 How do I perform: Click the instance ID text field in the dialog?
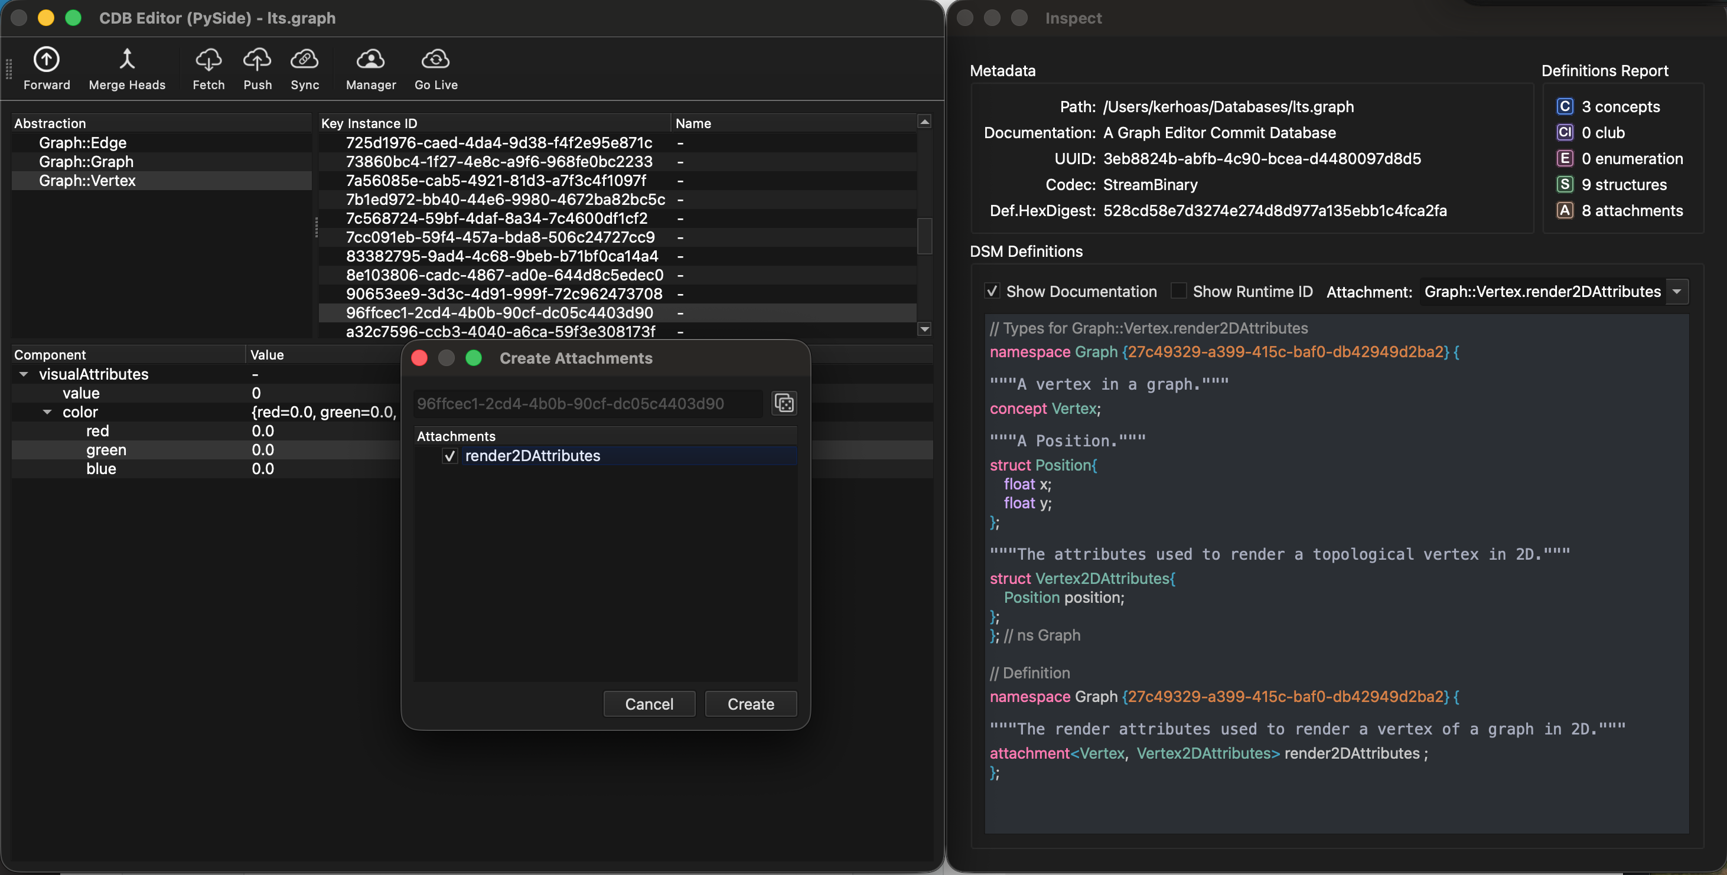coord(586,403)
